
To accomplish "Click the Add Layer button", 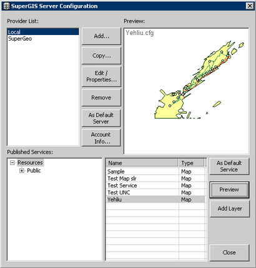I will pos(230,209).
